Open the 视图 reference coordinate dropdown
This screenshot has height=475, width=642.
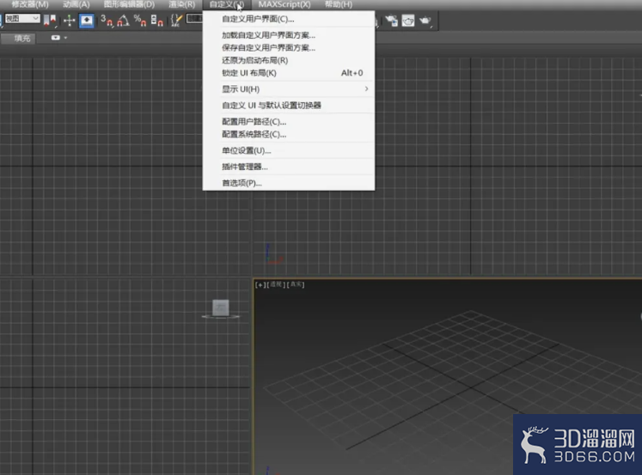coord(22,18)
